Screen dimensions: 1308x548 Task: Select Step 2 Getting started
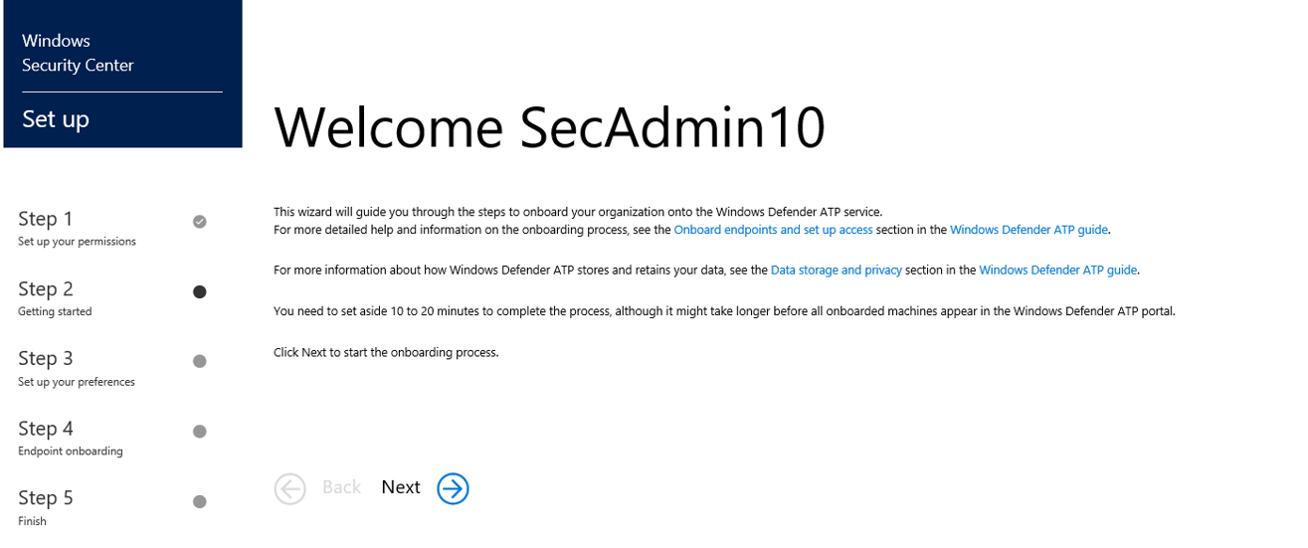[x=55, y=296]
